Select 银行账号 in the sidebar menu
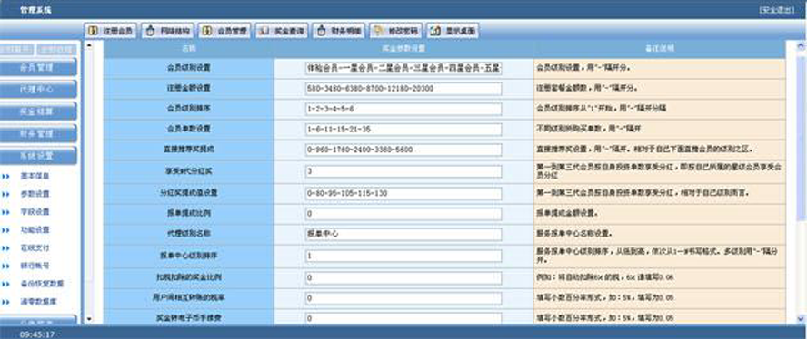This screenshot has width=807, height=339. (x=35, y=266)
